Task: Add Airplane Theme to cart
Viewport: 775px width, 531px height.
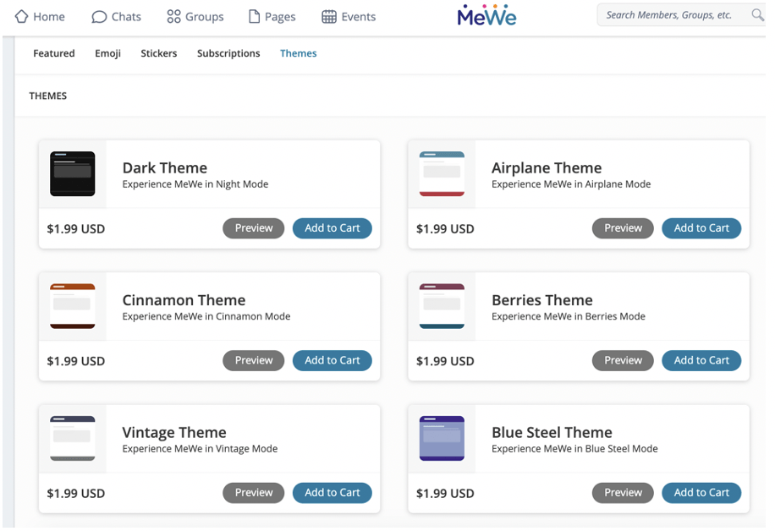Action: tap(701, 228)
